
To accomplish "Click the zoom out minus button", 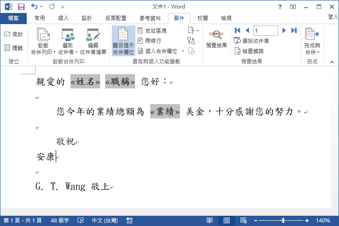I will click(256, 221).
